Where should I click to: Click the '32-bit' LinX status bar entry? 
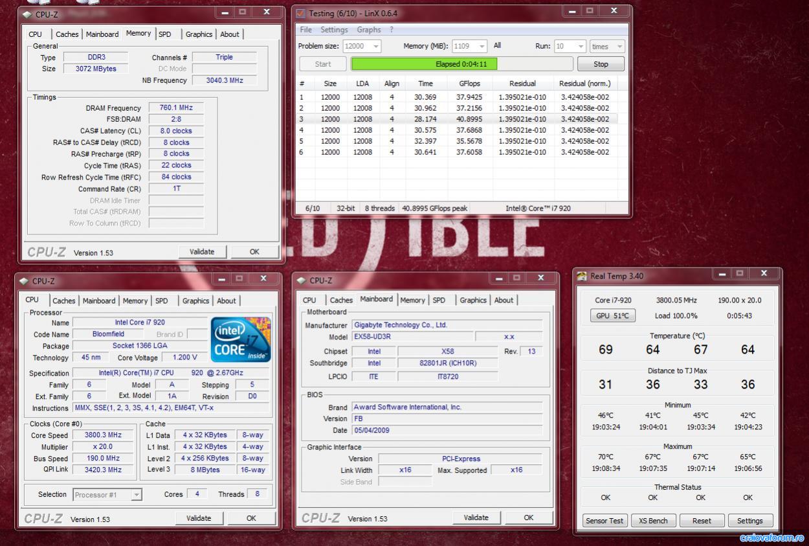pos(346,209)
